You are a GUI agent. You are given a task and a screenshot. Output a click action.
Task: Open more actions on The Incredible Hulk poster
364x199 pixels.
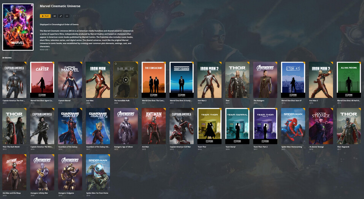[136, 96]
